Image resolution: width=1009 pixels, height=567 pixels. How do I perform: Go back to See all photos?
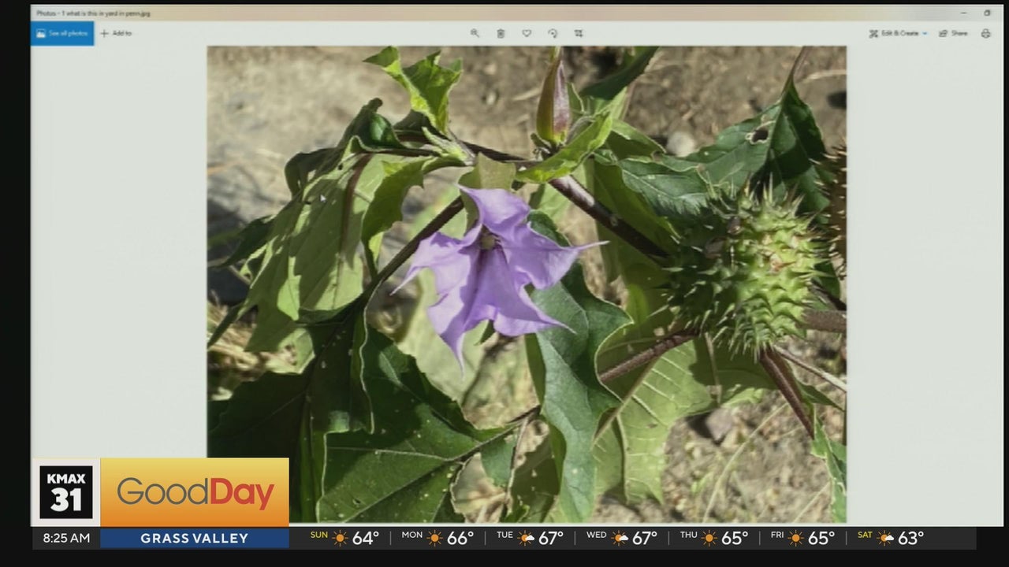tap(62, 33)
